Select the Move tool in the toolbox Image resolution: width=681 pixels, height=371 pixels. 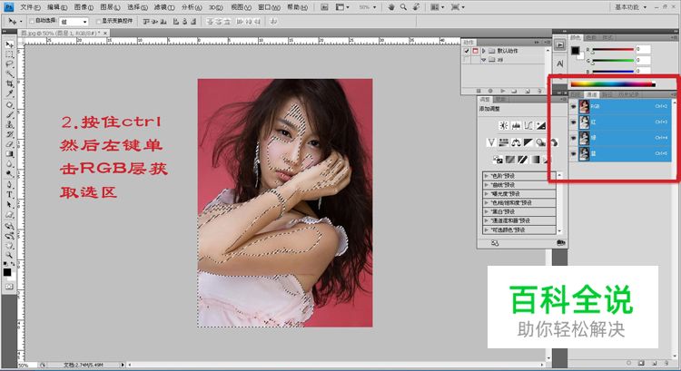(x=9, y=44)
